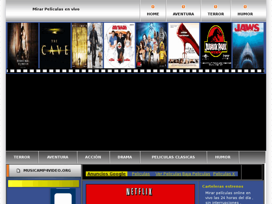
Task: Open The Cave movie poster
Action: coord(55,46)
